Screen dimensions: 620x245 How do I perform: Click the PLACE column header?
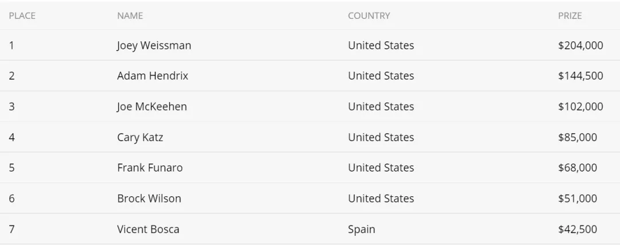(x=22, y=16)
